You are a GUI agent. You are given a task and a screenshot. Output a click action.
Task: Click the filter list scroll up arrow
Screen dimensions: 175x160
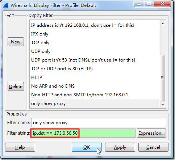[x=163, y=24]
